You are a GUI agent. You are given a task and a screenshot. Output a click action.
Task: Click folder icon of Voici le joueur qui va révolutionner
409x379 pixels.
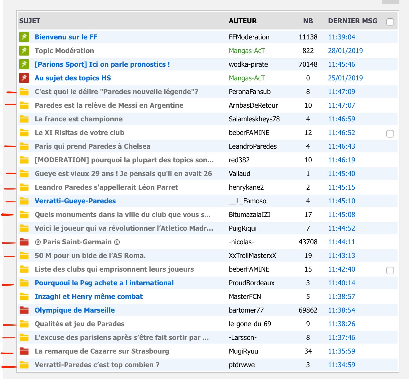click(24, 228)
